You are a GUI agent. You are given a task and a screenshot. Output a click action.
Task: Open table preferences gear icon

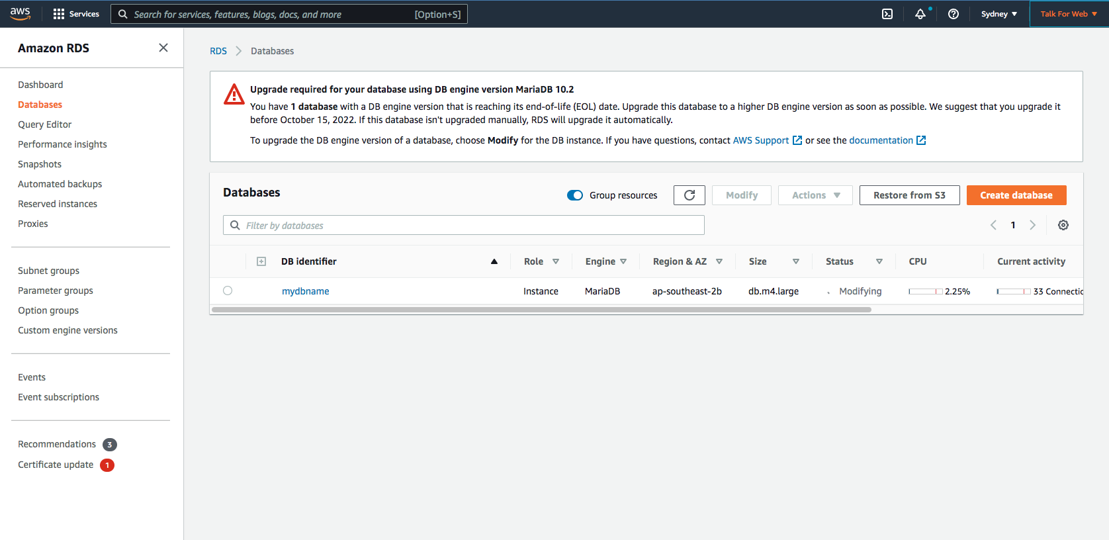click(x=1063, y=225)
